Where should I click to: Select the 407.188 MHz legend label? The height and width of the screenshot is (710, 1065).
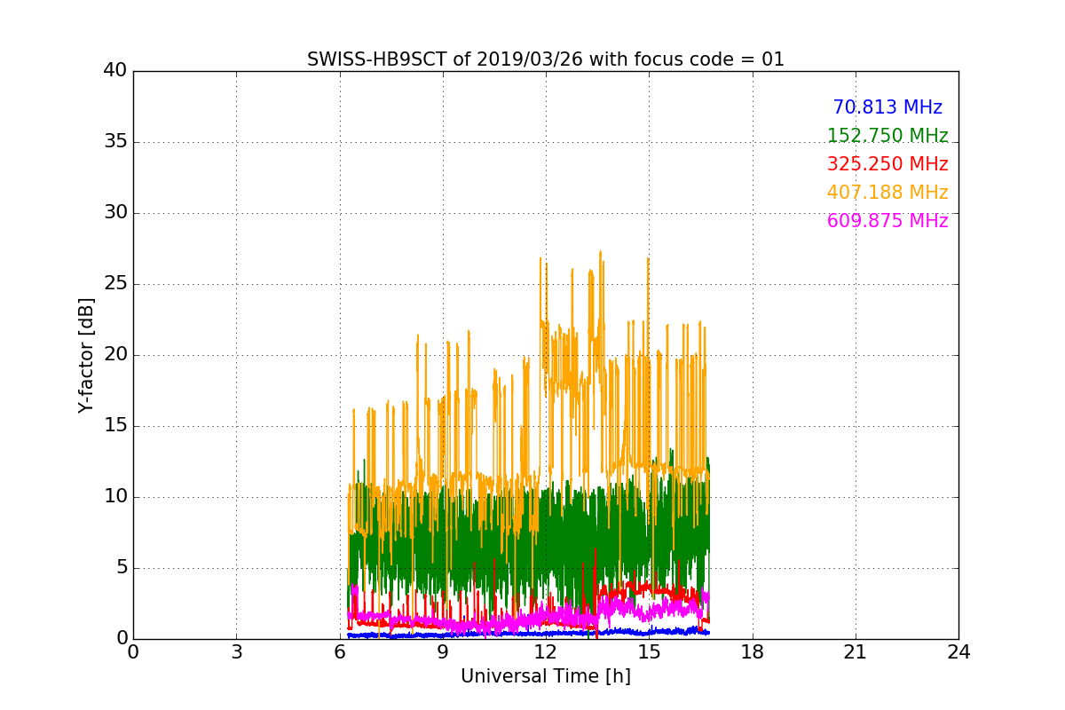pyautogui.click(x=887, y=193)
